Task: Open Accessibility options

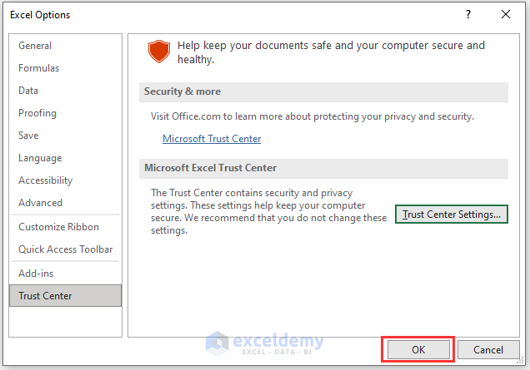Action: pos(46,180)
